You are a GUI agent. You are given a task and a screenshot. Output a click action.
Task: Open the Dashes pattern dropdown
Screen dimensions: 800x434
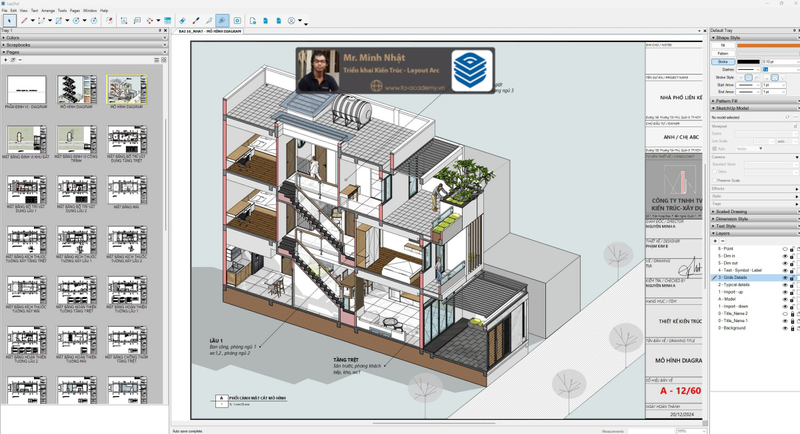(x=749, y=69)
